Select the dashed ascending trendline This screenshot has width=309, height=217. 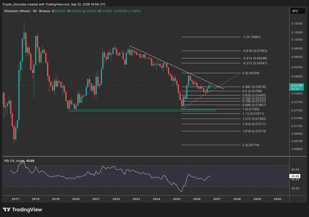pyautogui.click(x=211, y=90)
